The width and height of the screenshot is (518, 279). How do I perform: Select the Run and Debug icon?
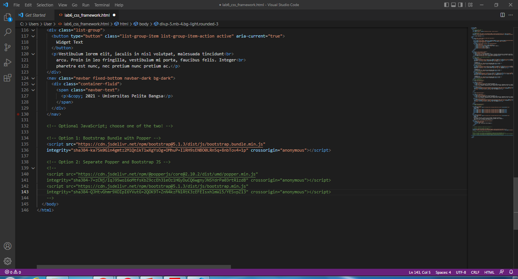click(8, 63)
